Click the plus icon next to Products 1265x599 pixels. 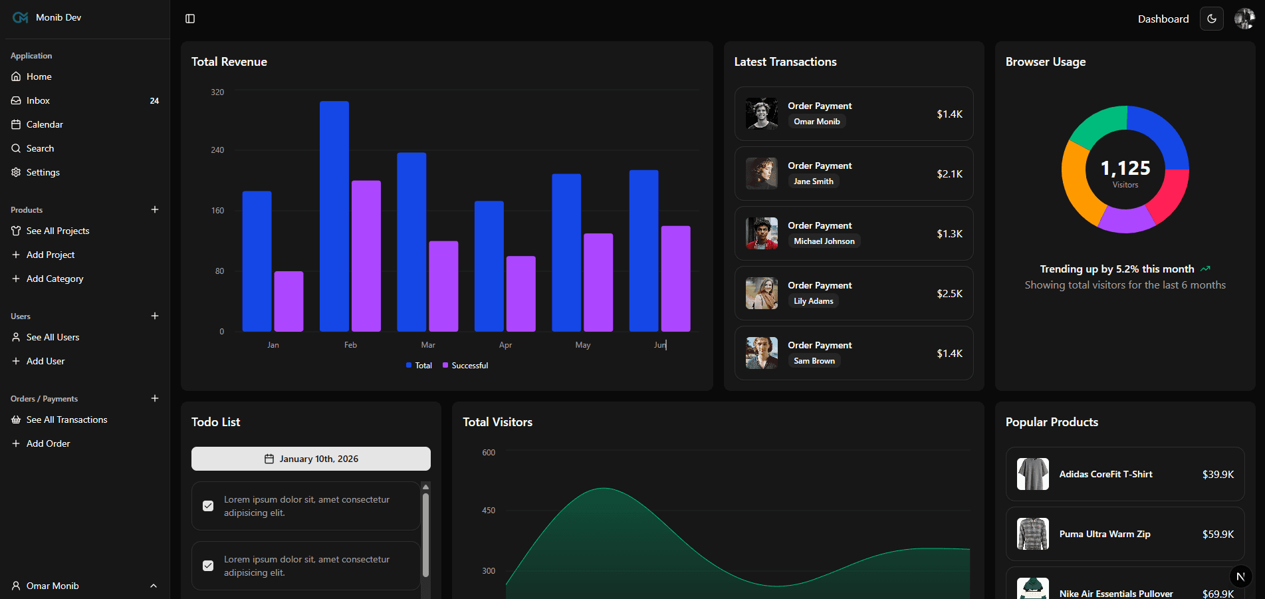coord(155,209)
